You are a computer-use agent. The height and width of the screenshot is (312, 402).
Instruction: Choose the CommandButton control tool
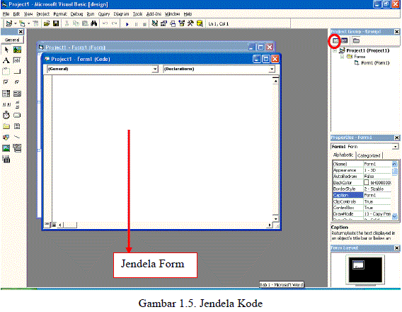17,71
